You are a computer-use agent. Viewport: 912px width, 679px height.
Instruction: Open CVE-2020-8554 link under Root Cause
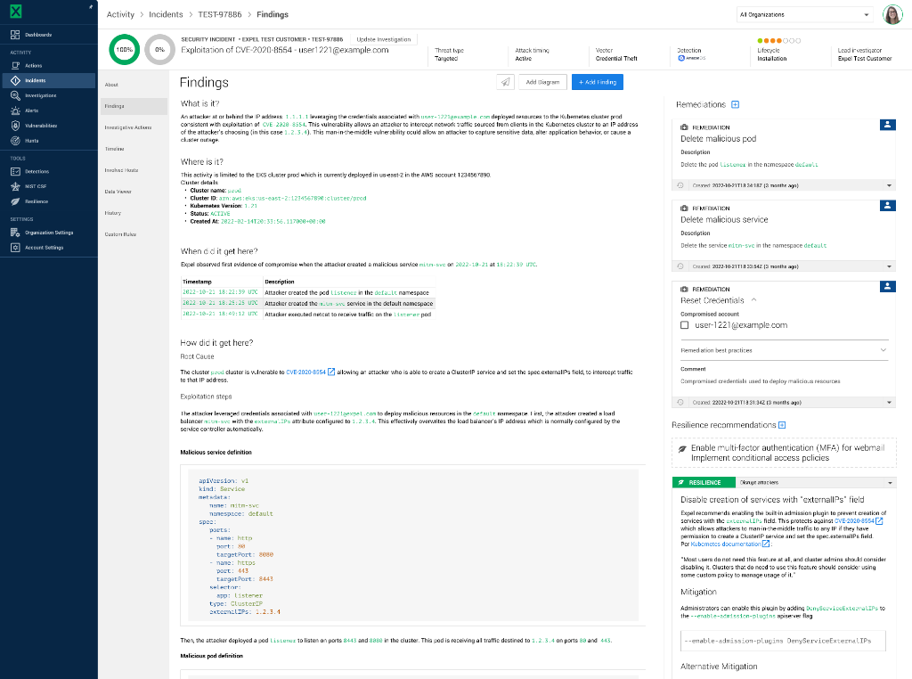[306, 372]
